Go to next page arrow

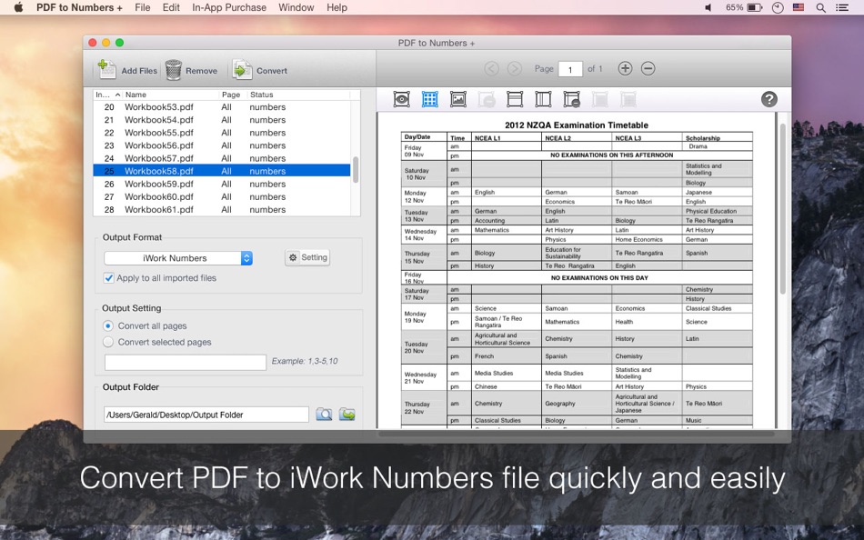(514, 68)
